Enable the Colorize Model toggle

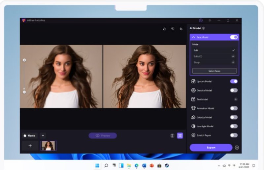point(234,117)
